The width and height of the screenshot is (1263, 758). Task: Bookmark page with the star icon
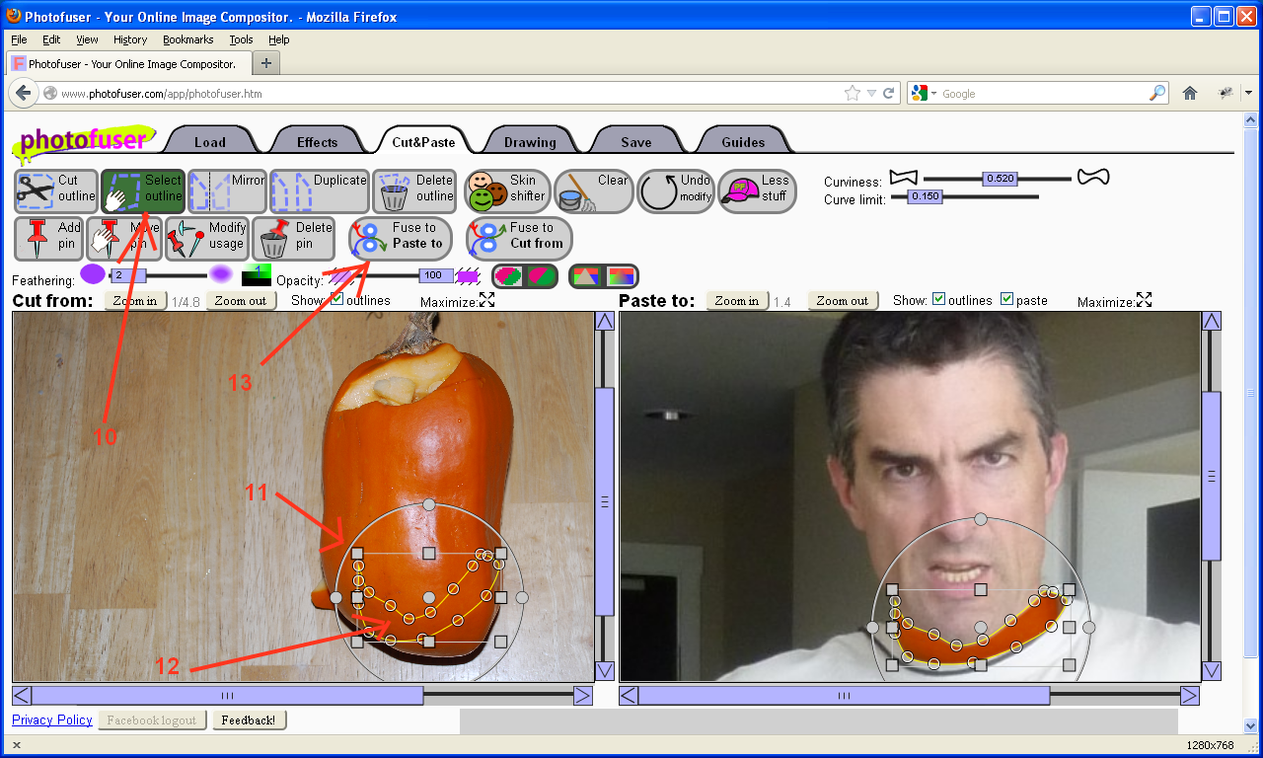[x=853, y=93]
